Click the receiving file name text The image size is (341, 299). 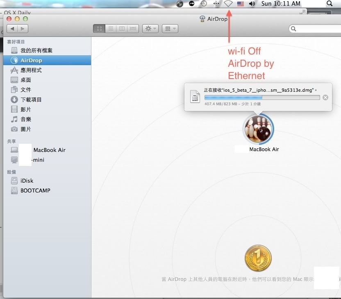click(260, 90)
